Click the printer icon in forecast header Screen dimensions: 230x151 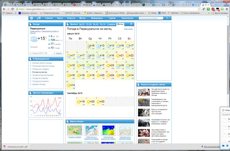click(131, 24)
